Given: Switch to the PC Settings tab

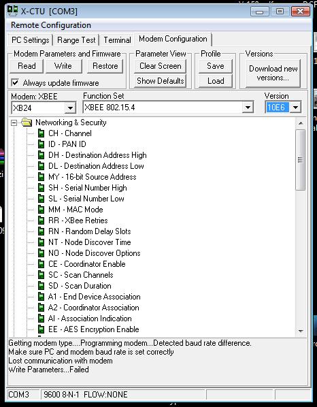Looking at the screenshot, I should click(31, 40).
